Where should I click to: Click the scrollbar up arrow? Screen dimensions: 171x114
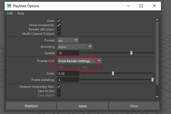(x=157, y=20)
